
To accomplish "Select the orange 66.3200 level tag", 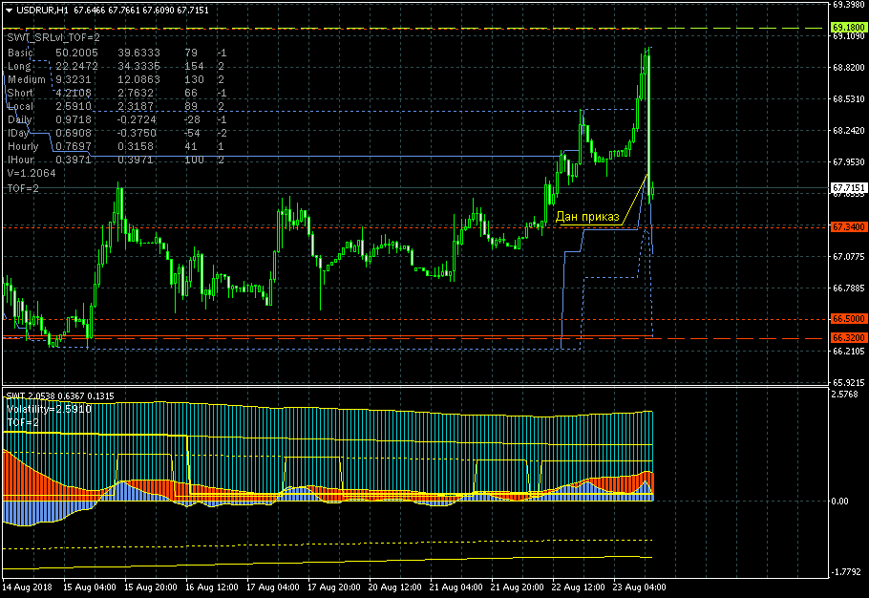I will 848,338.
